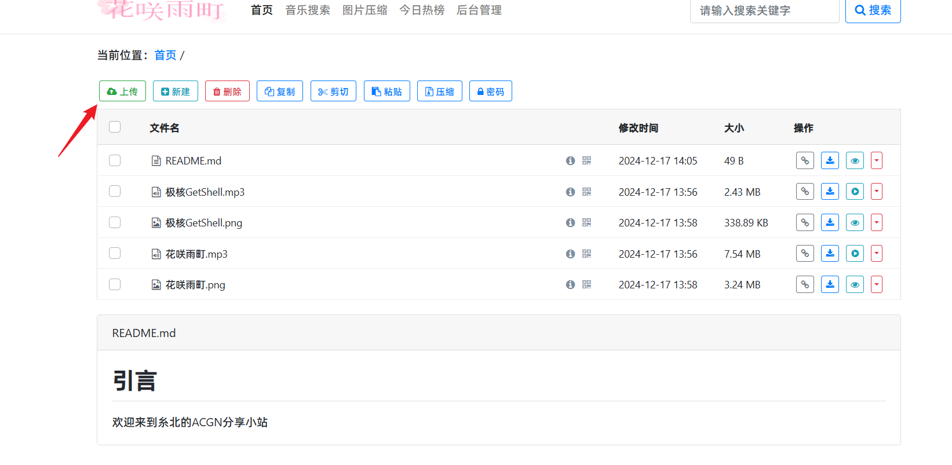This screenshot has width=952, height=465.
Task: Expand dropdown menu for 花咲雨町.png row
Action: click(876, 284)
